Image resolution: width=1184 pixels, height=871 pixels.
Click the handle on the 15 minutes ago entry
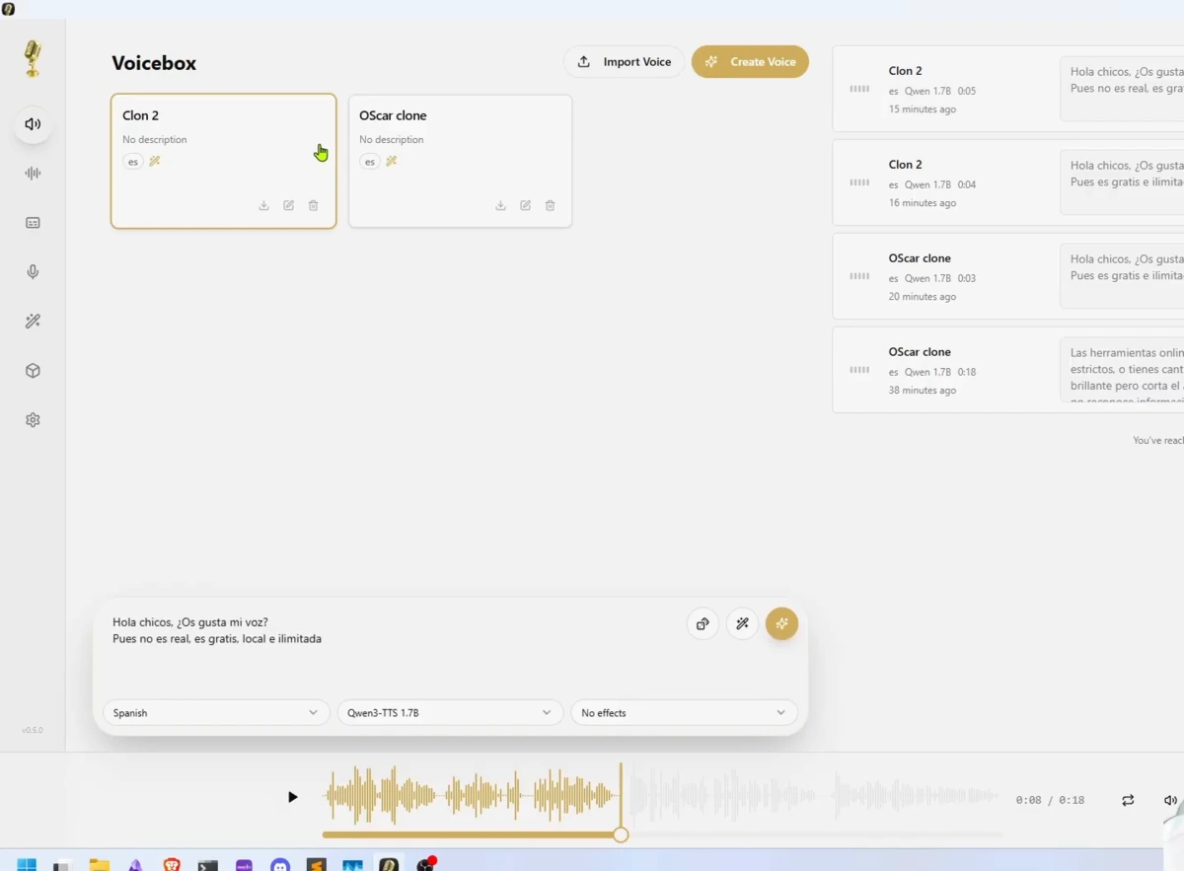(x=859, y=89)
